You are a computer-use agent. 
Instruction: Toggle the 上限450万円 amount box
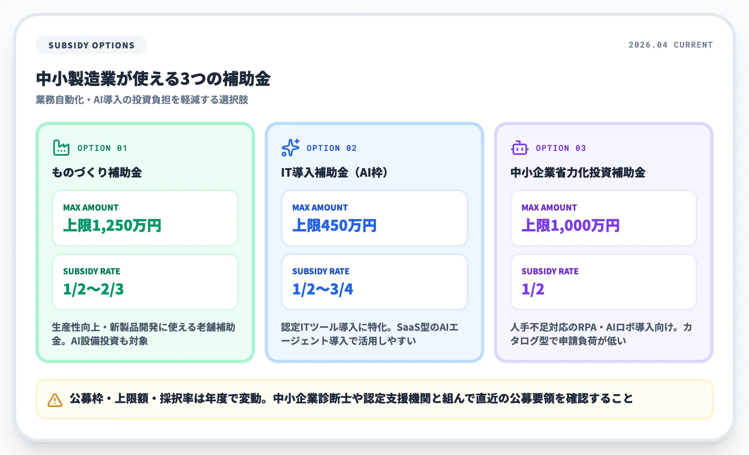[x=374, y=219]
